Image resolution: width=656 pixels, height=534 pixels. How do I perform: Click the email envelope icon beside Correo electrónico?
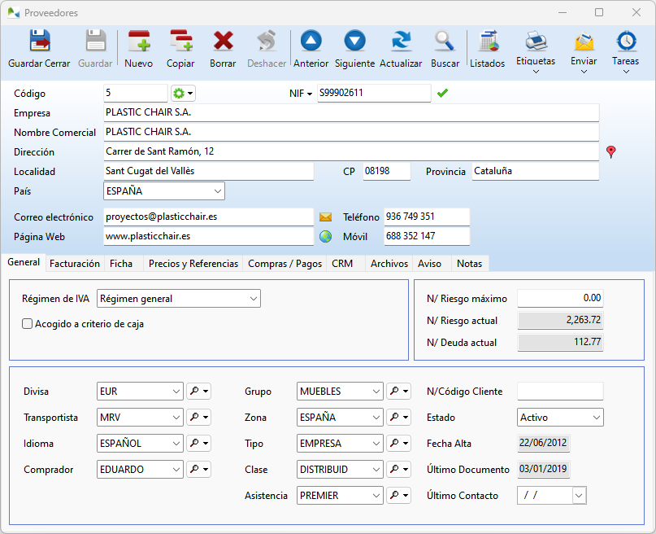tap(325, 217)
